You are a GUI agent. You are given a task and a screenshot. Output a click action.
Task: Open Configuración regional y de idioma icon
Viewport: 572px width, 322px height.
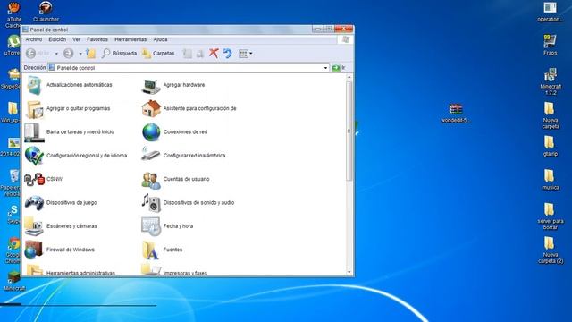click(34, 156)
